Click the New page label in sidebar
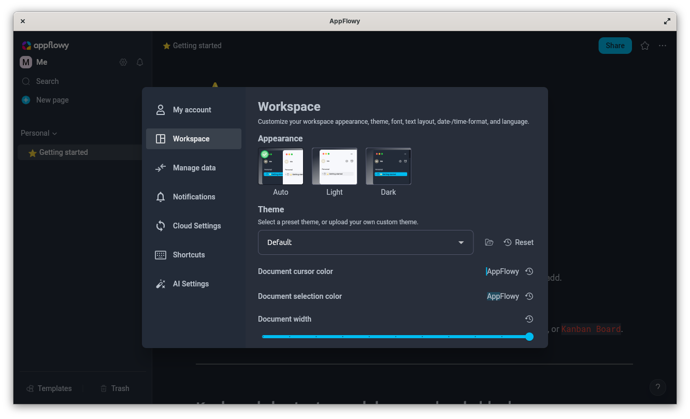The width and height of the screenshot is (690, 419). tap(52, 100)
